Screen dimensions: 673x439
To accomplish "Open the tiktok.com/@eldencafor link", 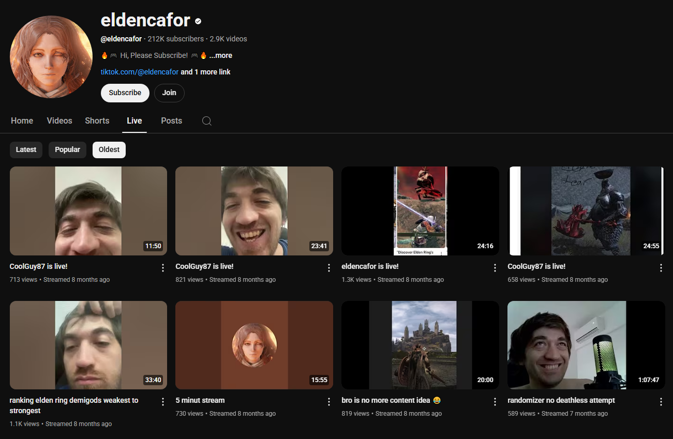I will [x=140, y=72].
